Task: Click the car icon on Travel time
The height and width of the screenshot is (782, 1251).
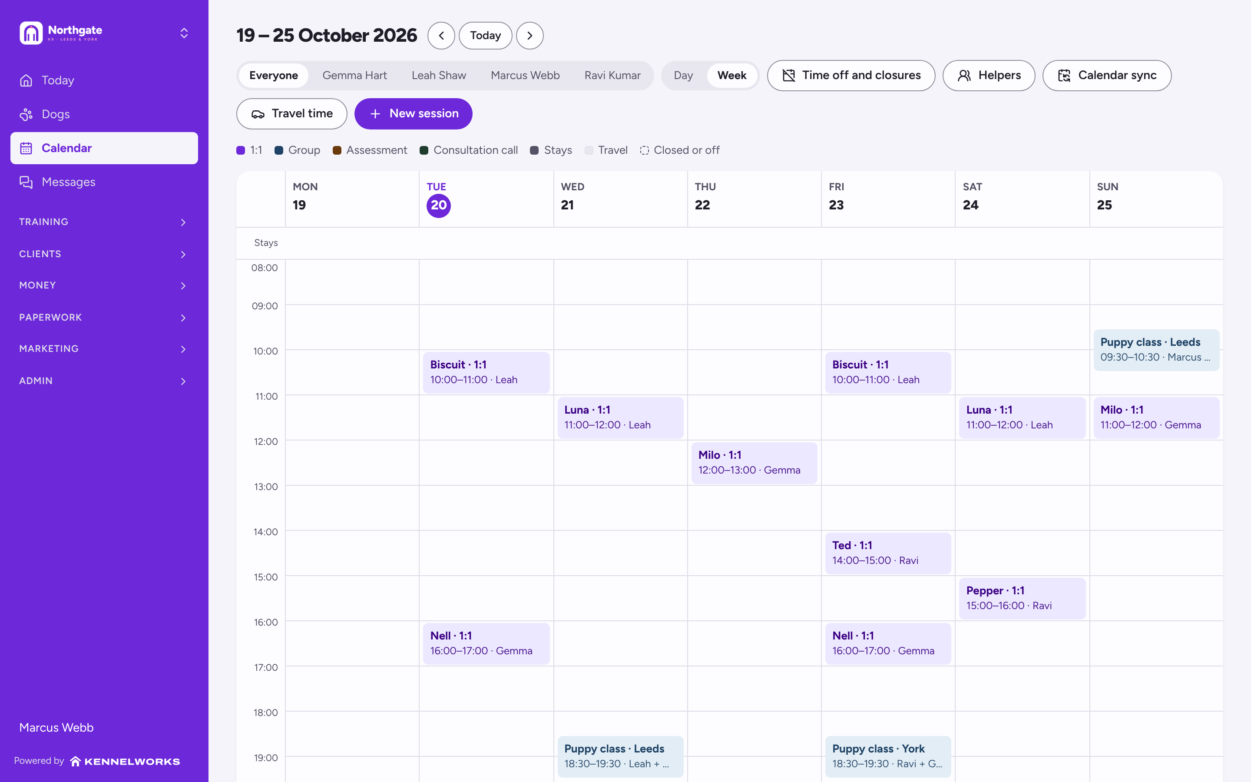Action: pos(258,114)
